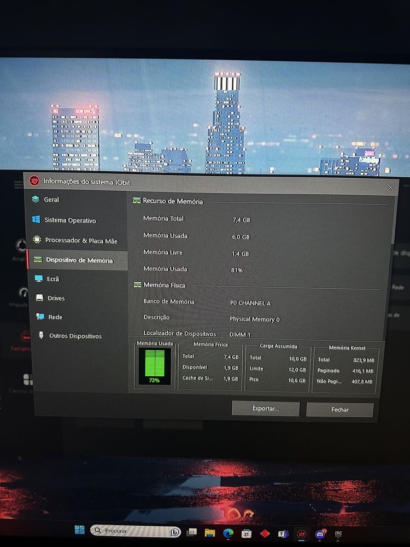The width and height of the screenshot is (410, 547).
Task: Click the Memória Física header icon
Action: point(138,284)
